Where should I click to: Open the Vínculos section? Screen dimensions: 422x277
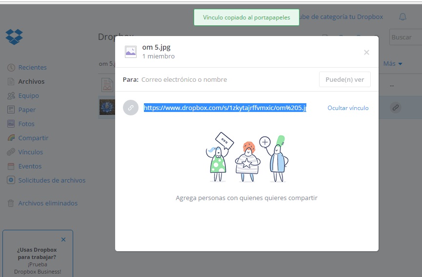[x=30, y=152]
